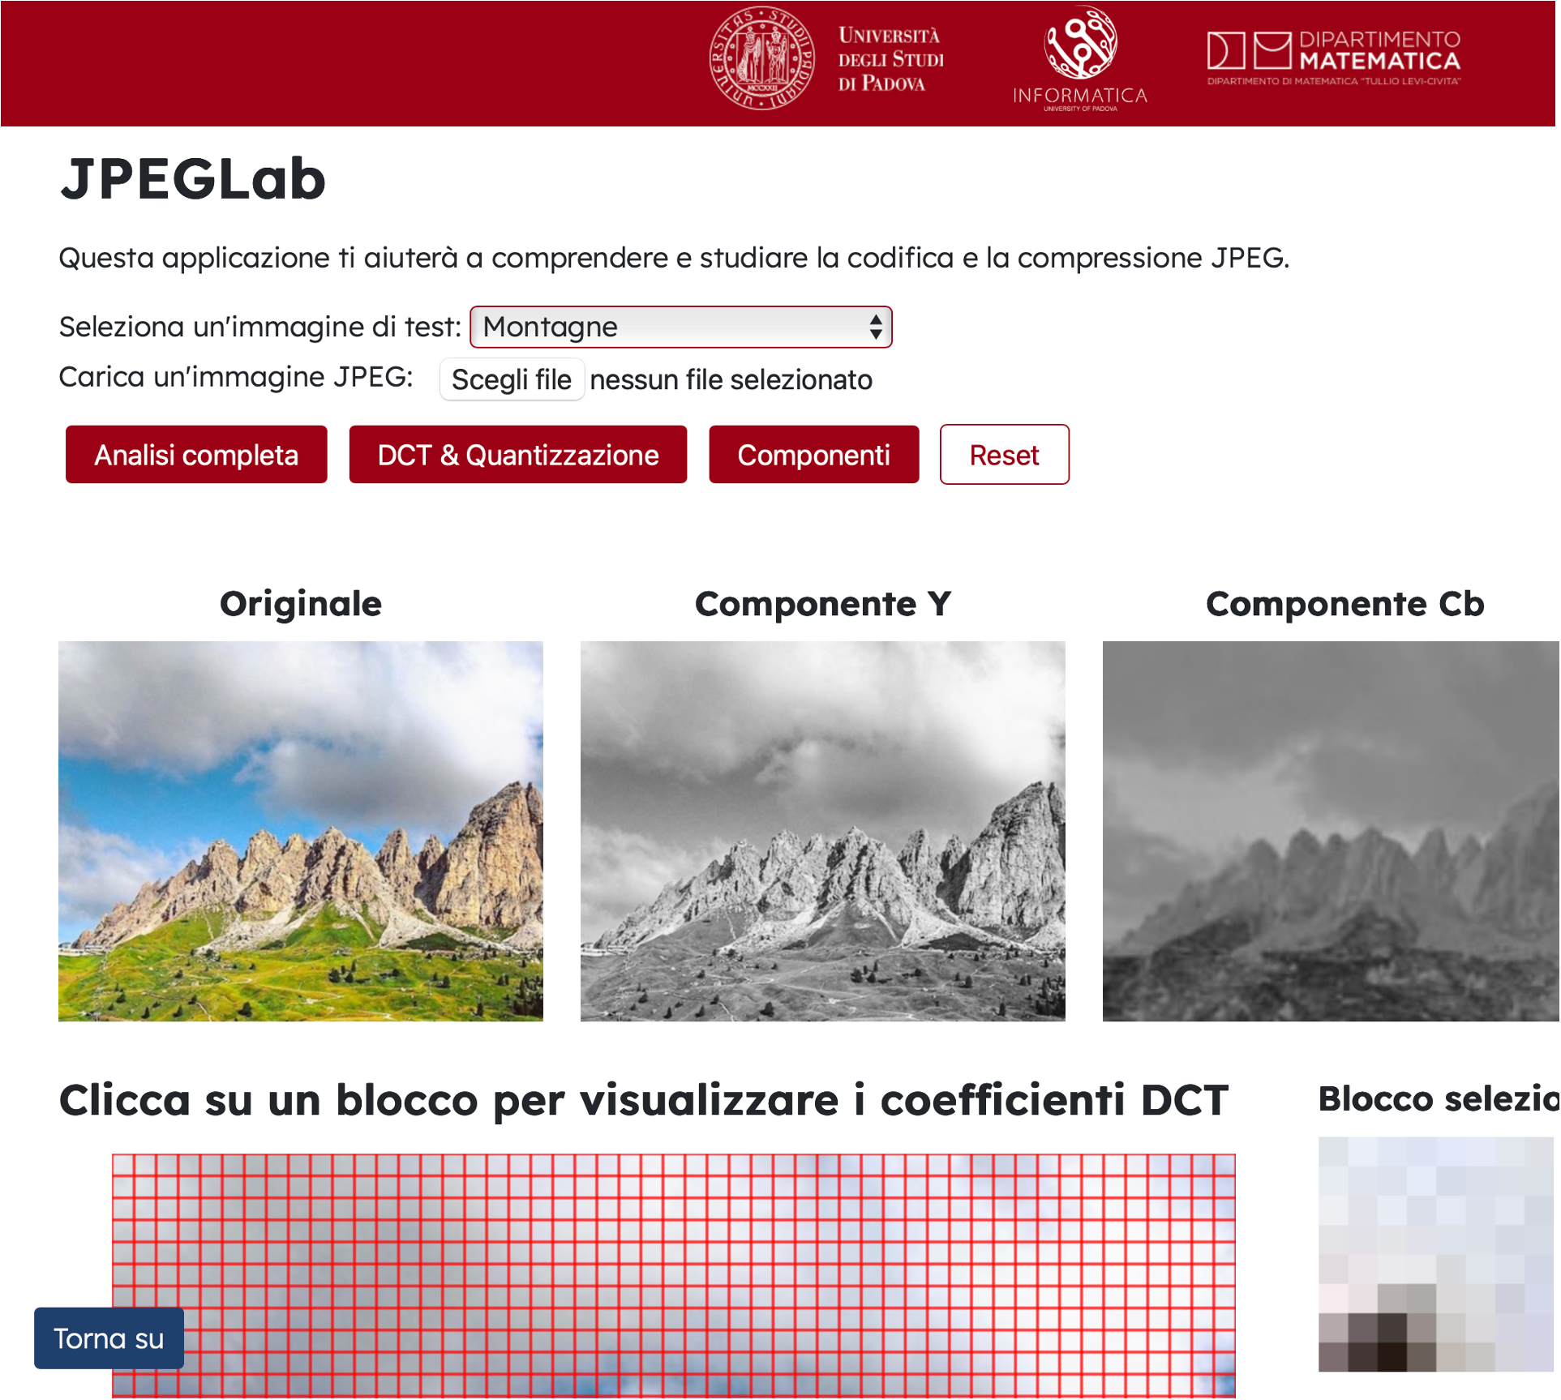The height and width of the screenshot is (1400, 1561).
Task: Click the Originale mountain image
Action: 301,831
